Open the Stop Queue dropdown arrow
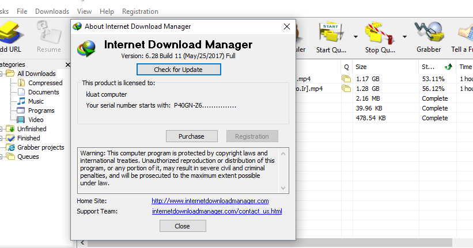Screen dimensions: 473x248 (x=404, y=37)
